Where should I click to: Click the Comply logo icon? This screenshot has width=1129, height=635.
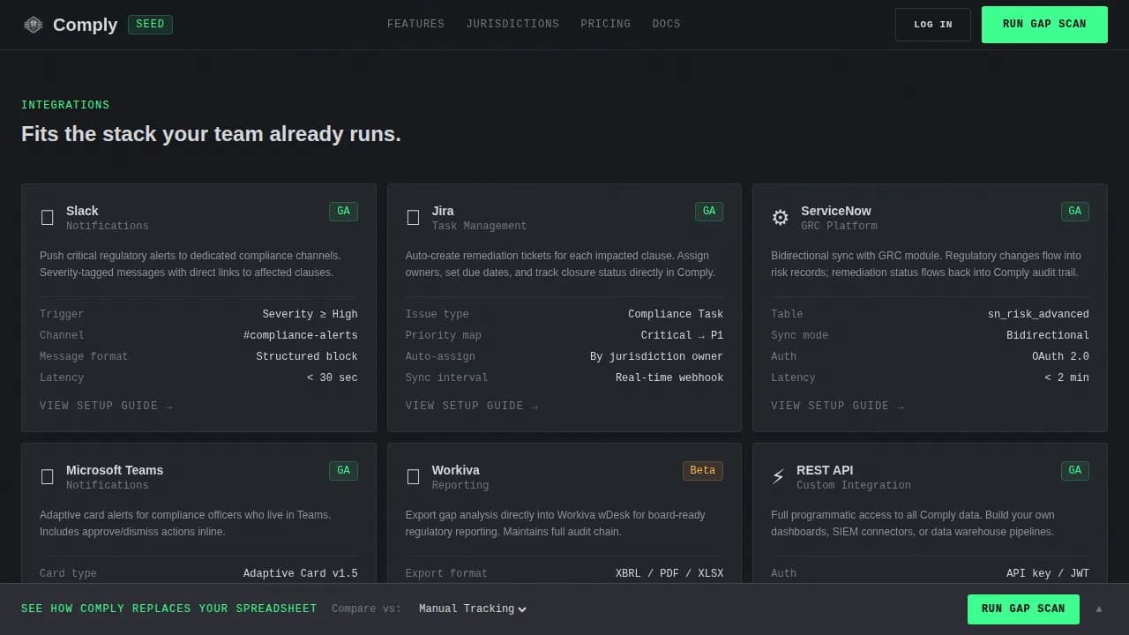pyautogui.click(x=34, y=25)
